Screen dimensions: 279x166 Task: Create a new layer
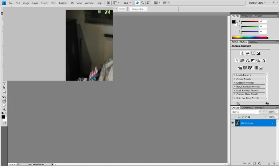269,163
